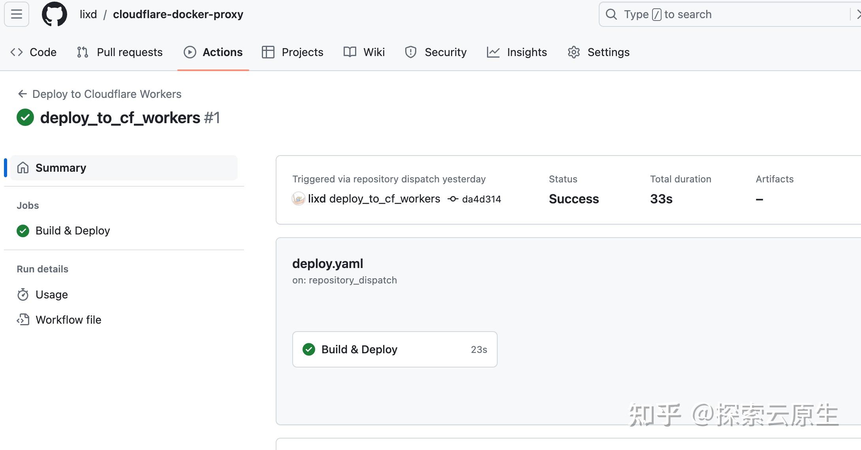Click the green success check next to deploy_to_cf_workers
This screenshot has height=450, width=861.
click(24, 117)
